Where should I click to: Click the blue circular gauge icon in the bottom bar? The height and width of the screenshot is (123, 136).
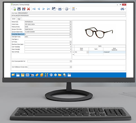(51, 75)
